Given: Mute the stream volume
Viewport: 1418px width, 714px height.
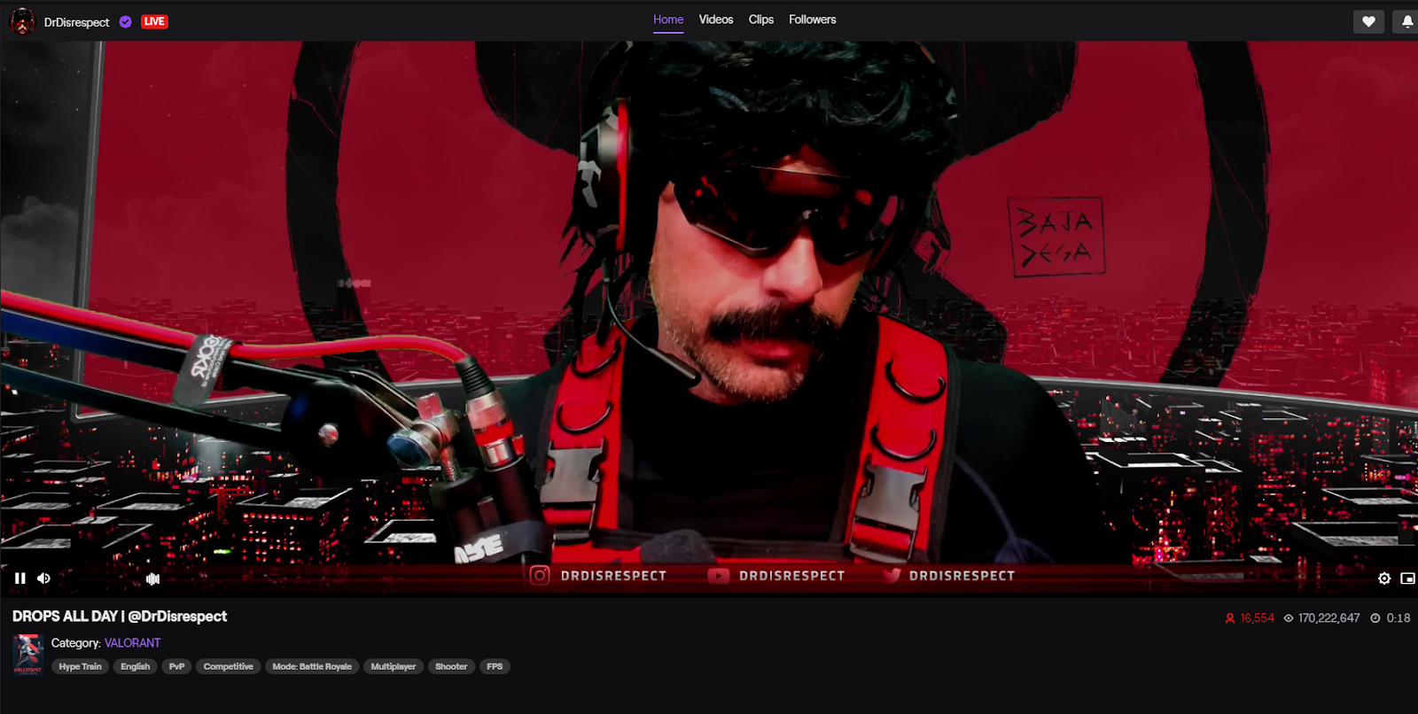Looking at the screenshot, I should click(43, 578).
